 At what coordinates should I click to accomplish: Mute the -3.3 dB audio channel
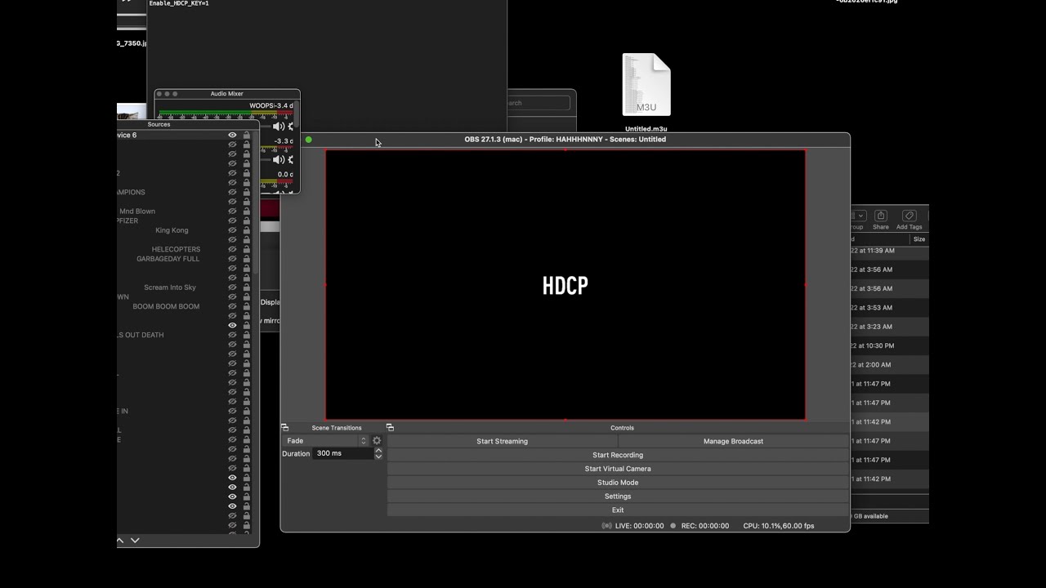click(x=279, y=160)
